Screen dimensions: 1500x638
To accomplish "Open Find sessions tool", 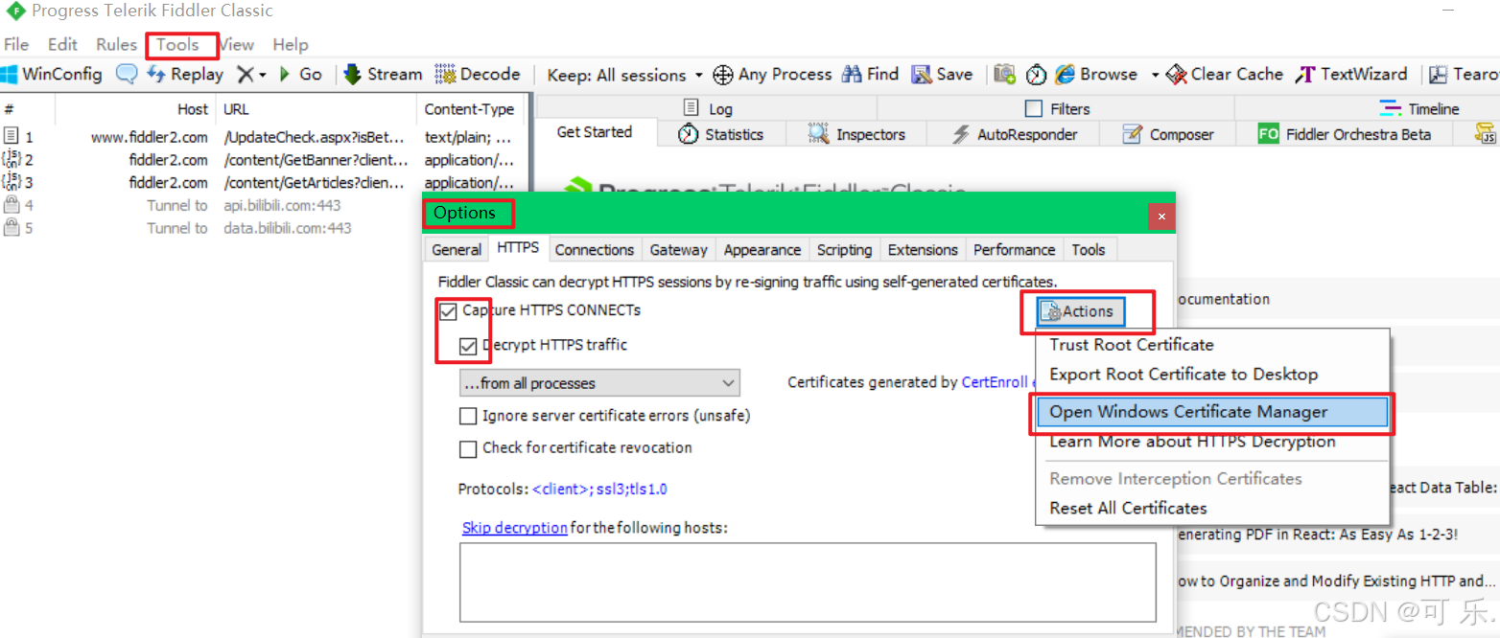I will [870, 74].
